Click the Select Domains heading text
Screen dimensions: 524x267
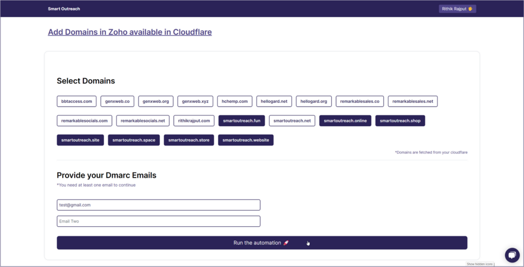[86, 81]
